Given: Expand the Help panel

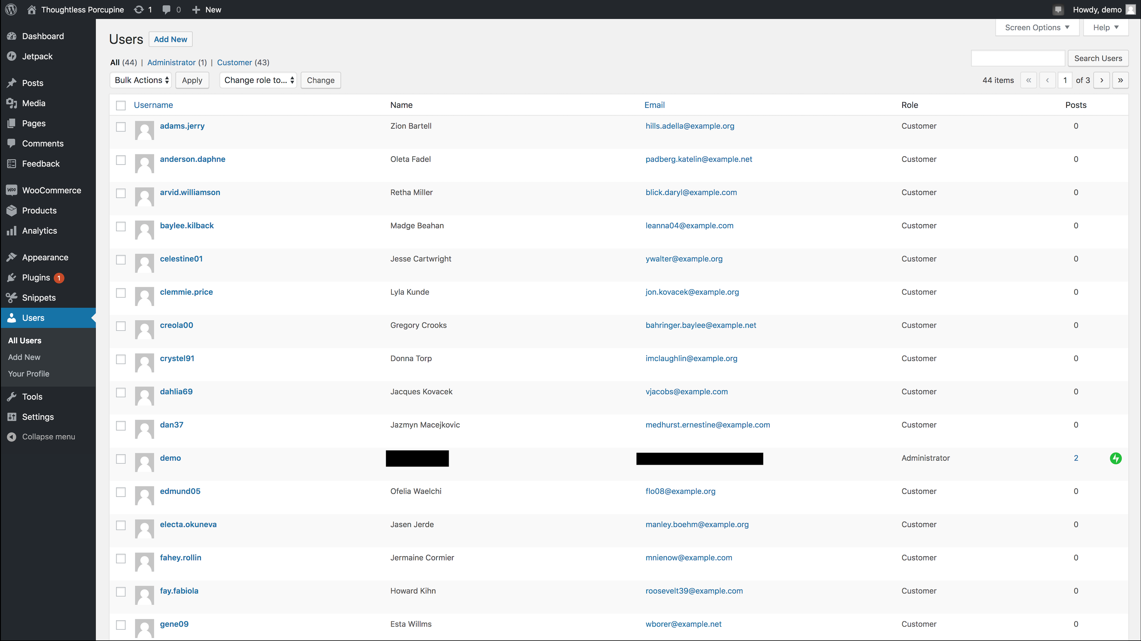Looking at the screenshot, I should (1106, 27).
